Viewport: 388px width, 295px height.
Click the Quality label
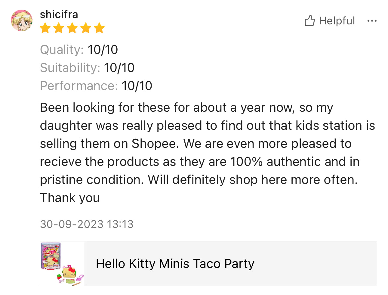(x=62, y=50)
